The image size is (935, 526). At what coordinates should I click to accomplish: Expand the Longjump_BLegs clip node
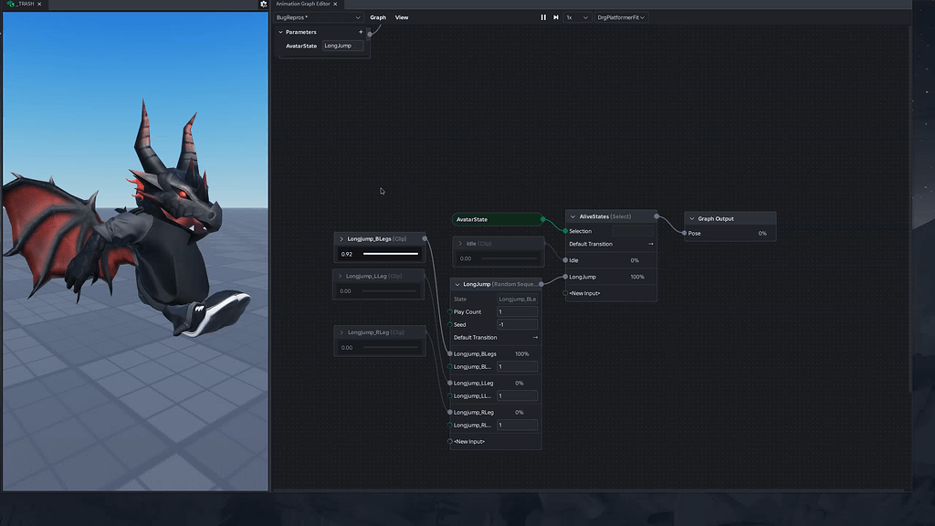click(x=341, y=238)
